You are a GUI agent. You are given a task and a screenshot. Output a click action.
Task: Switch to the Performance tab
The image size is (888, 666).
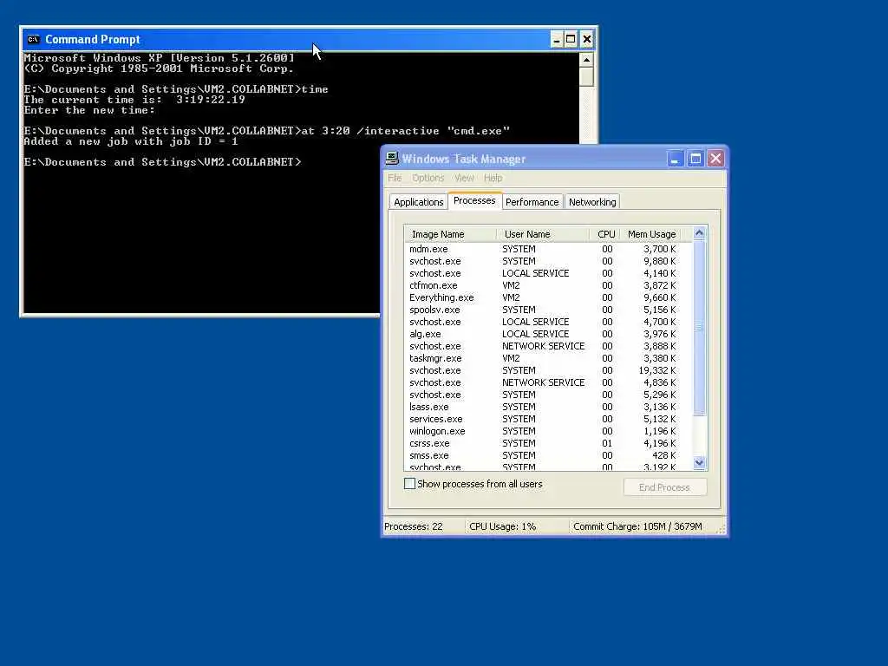click(532, 202)
